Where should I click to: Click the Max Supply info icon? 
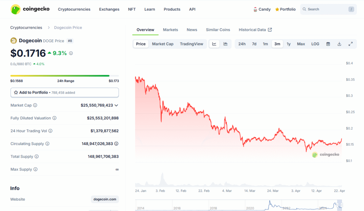pyautogui.click(x=36, y=169)
